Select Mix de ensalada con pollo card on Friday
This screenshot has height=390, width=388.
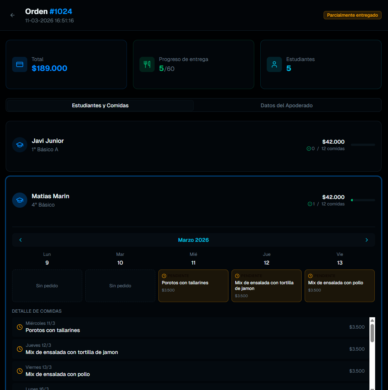tap(339, 286)
